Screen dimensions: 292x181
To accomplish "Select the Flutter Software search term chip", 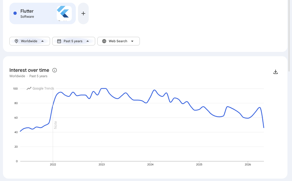I will coord(43,13).
